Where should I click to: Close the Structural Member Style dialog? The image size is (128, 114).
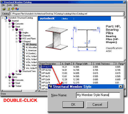[x=121, y=87]
